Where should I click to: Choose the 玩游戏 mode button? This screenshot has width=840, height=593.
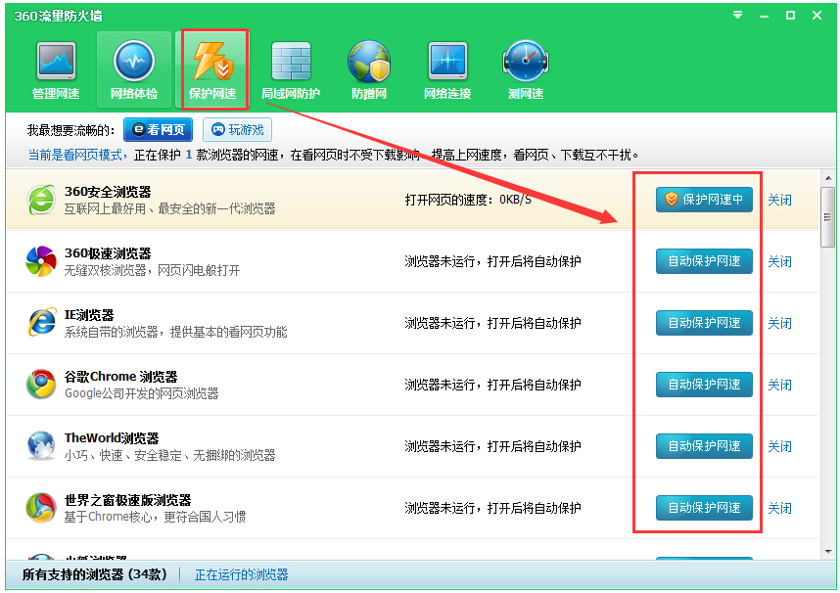click(237, 129)
